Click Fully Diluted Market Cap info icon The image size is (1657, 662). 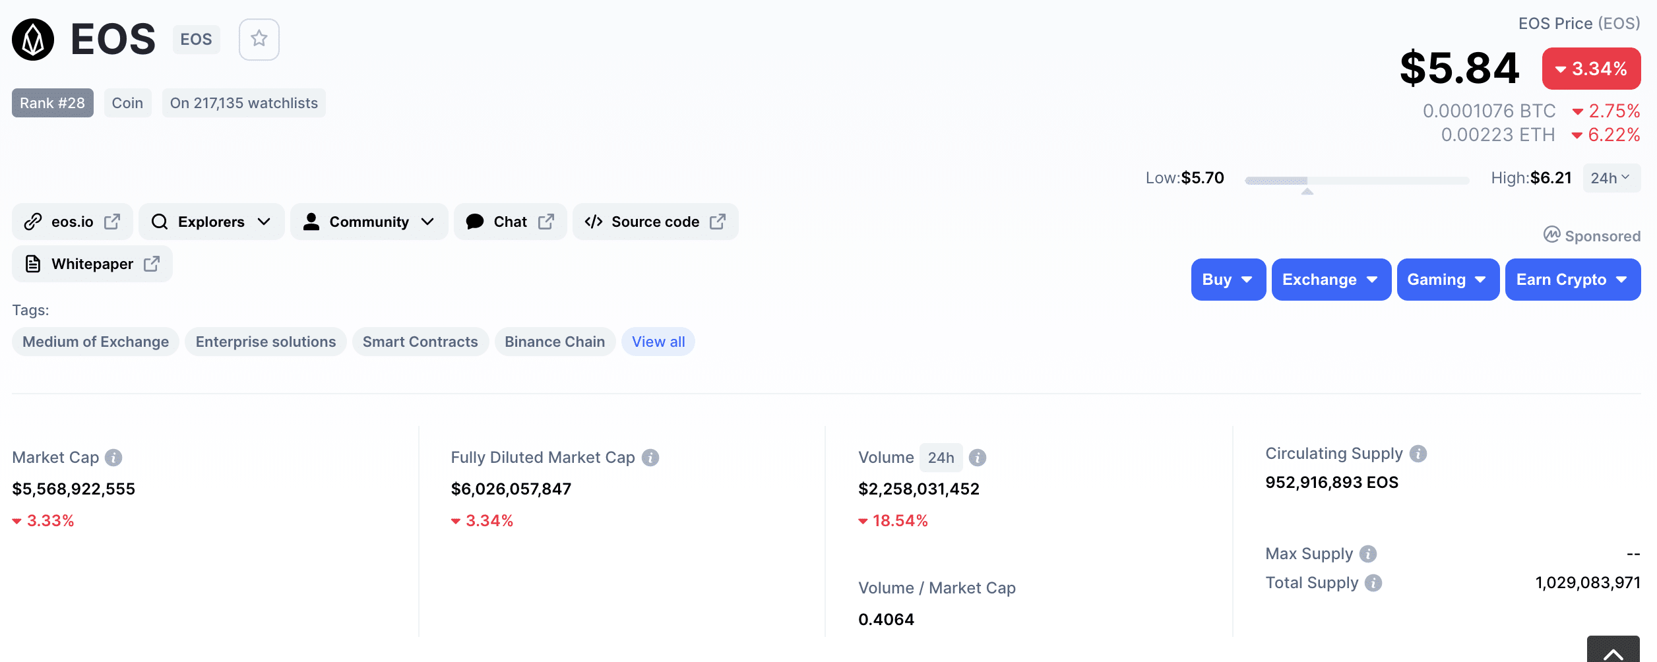(x=650, y=458)
